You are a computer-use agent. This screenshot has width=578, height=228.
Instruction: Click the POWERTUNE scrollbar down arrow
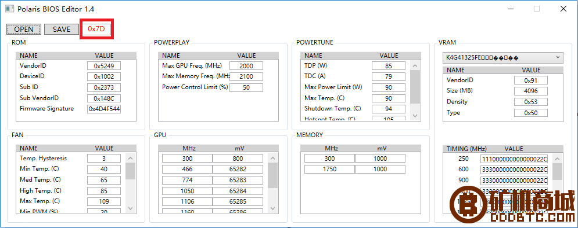(x=415, y=116)
